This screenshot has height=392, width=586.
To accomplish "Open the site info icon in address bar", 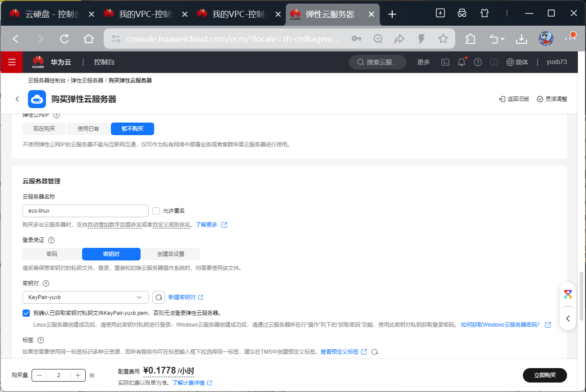I will point(116,39).
